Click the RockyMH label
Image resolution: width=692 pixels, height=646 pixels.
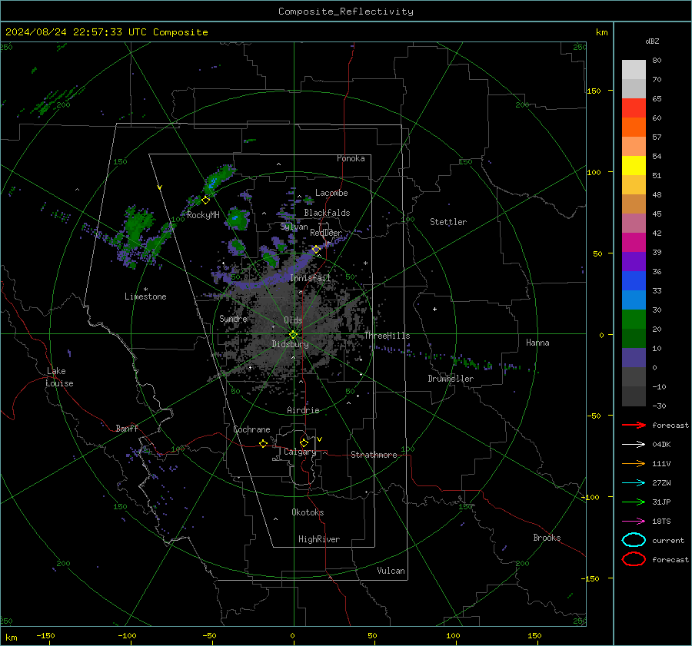point(203,215)
